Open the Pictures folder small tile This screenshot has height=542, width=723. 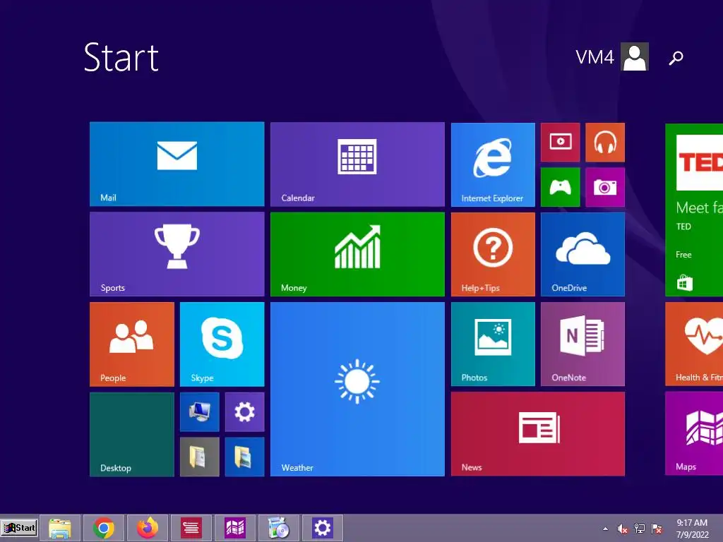pyautogui.click(x=244, y=457)
